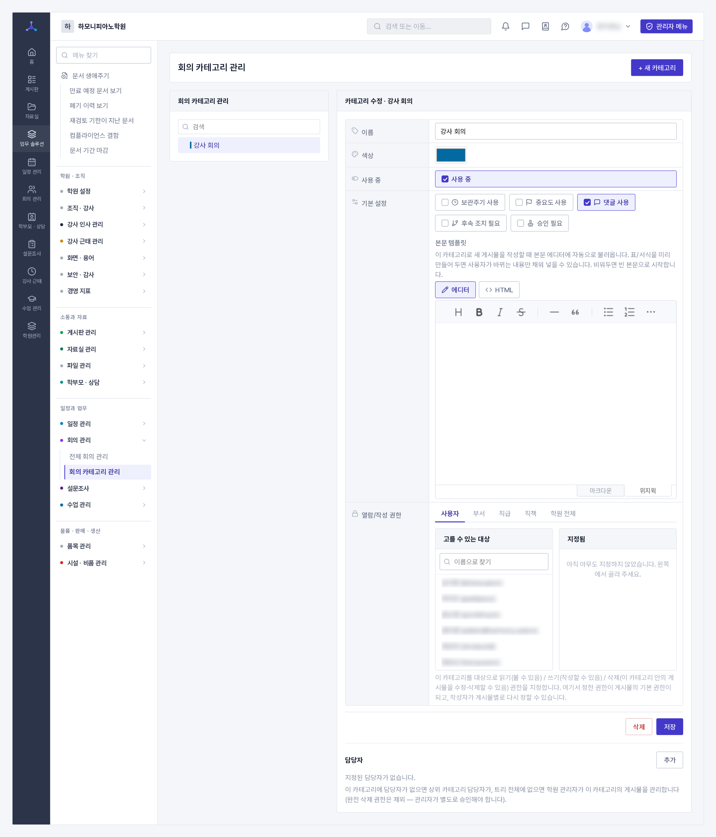Open the help question bubble icon
Image resolution: width=716 pixels, height=837 pixels.
[565, 27]
